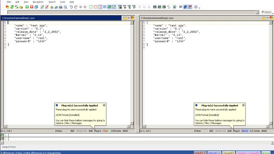The width and height of the screenshot is (274, 154).
Task: Open the Files menu
Action: point(9,2)
